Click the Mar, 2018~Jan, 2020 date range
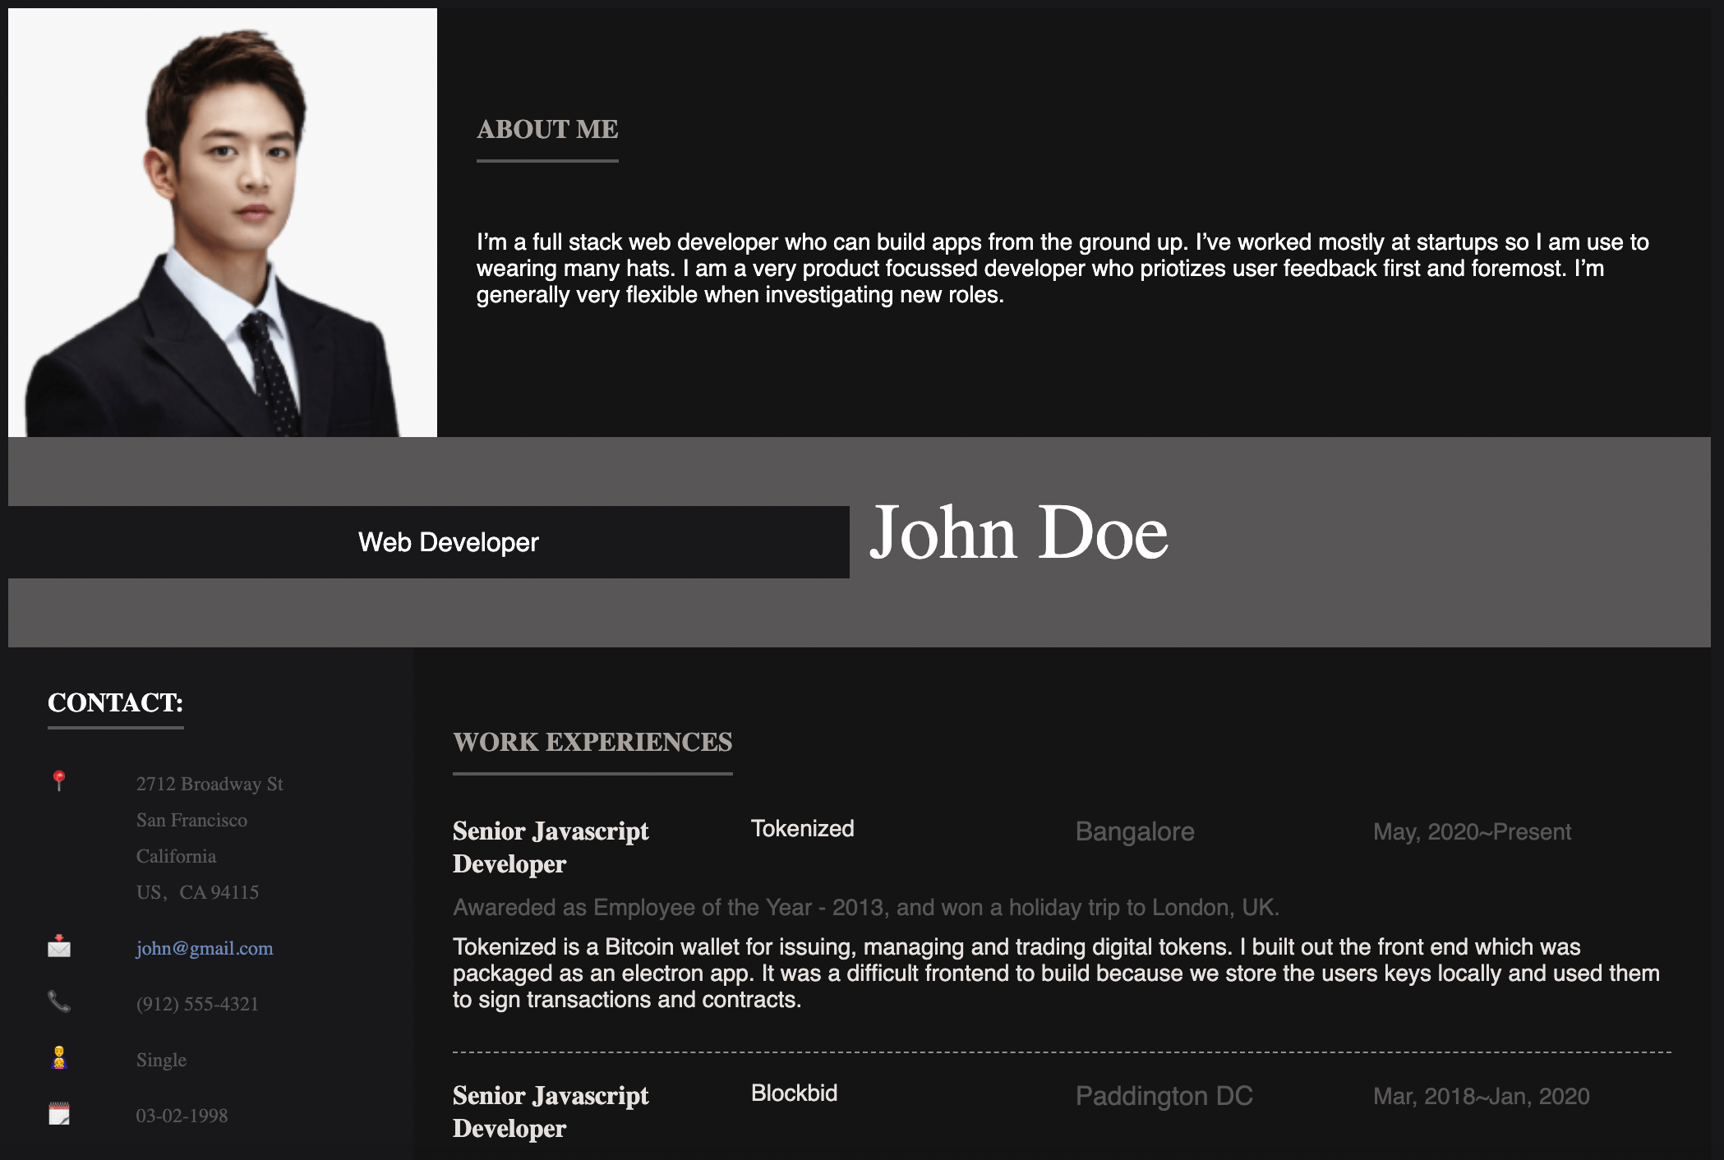1724x1160 pixels. [1482, 1096]
